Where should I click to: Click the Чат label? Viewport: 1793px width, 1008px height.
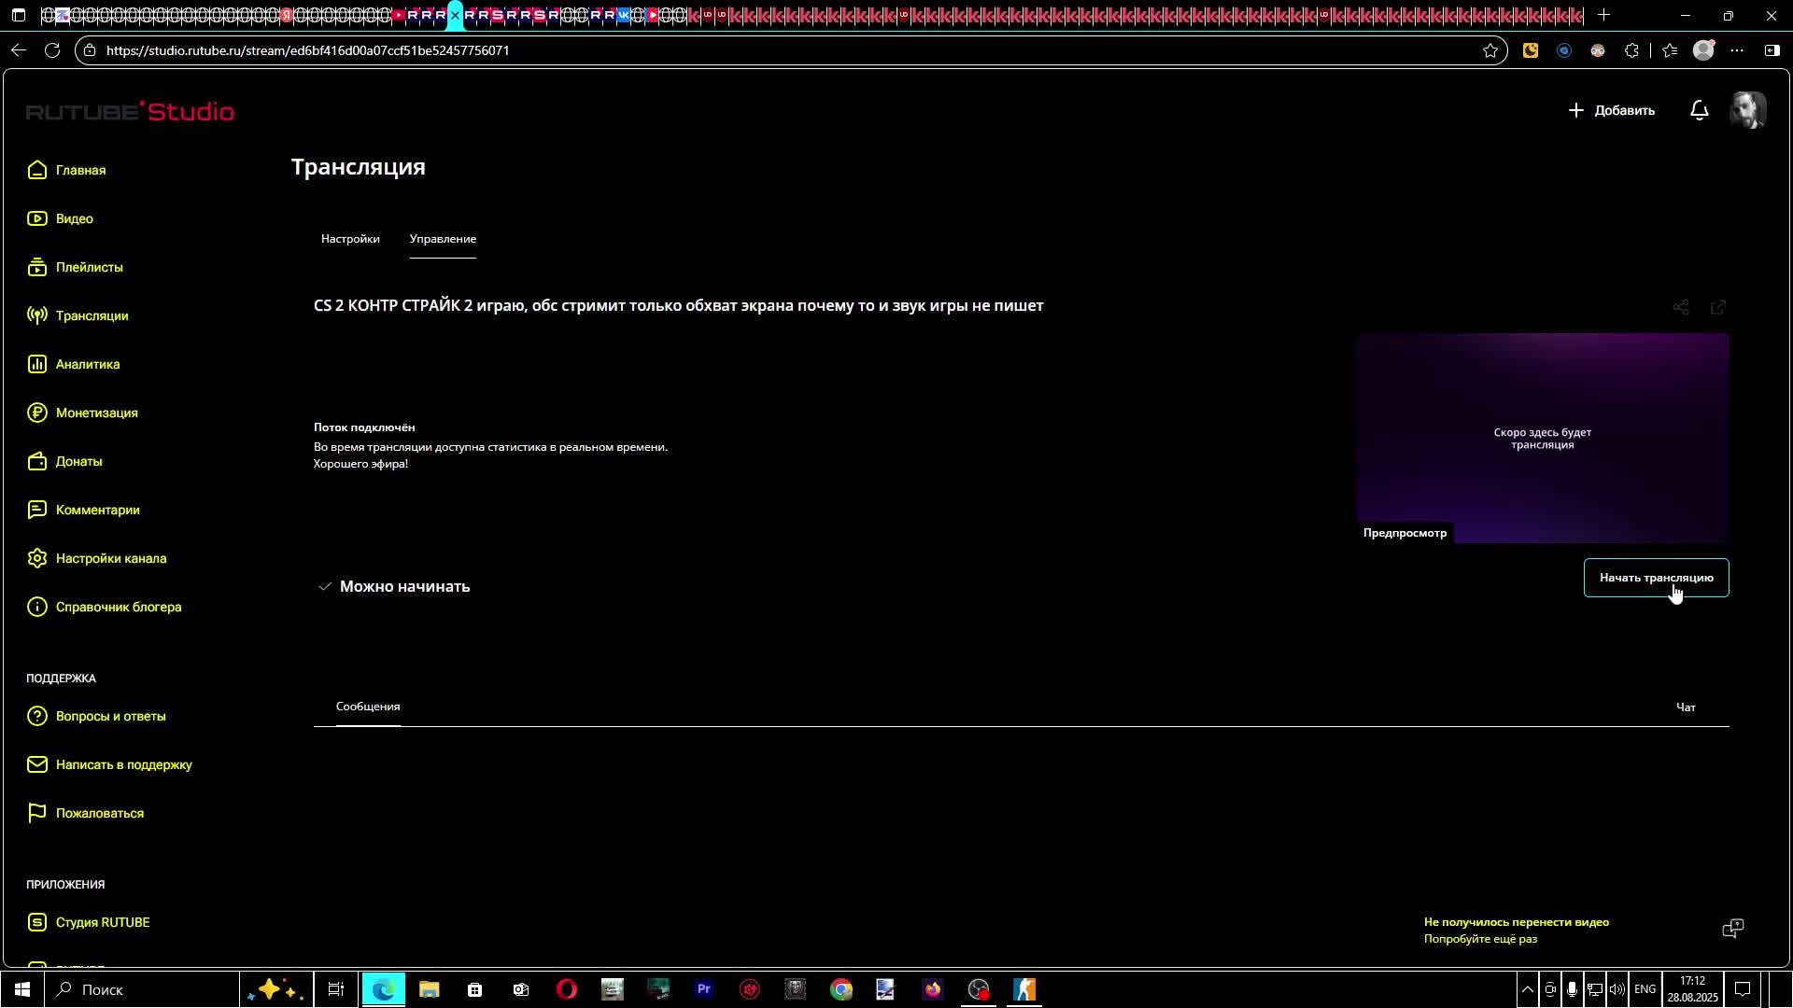click(x=1686, y=707)
